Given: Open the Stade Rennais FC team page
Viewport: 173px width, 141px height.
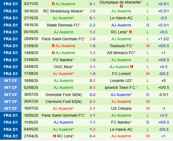Looking at the screenshot, I should tap(63, 25).
